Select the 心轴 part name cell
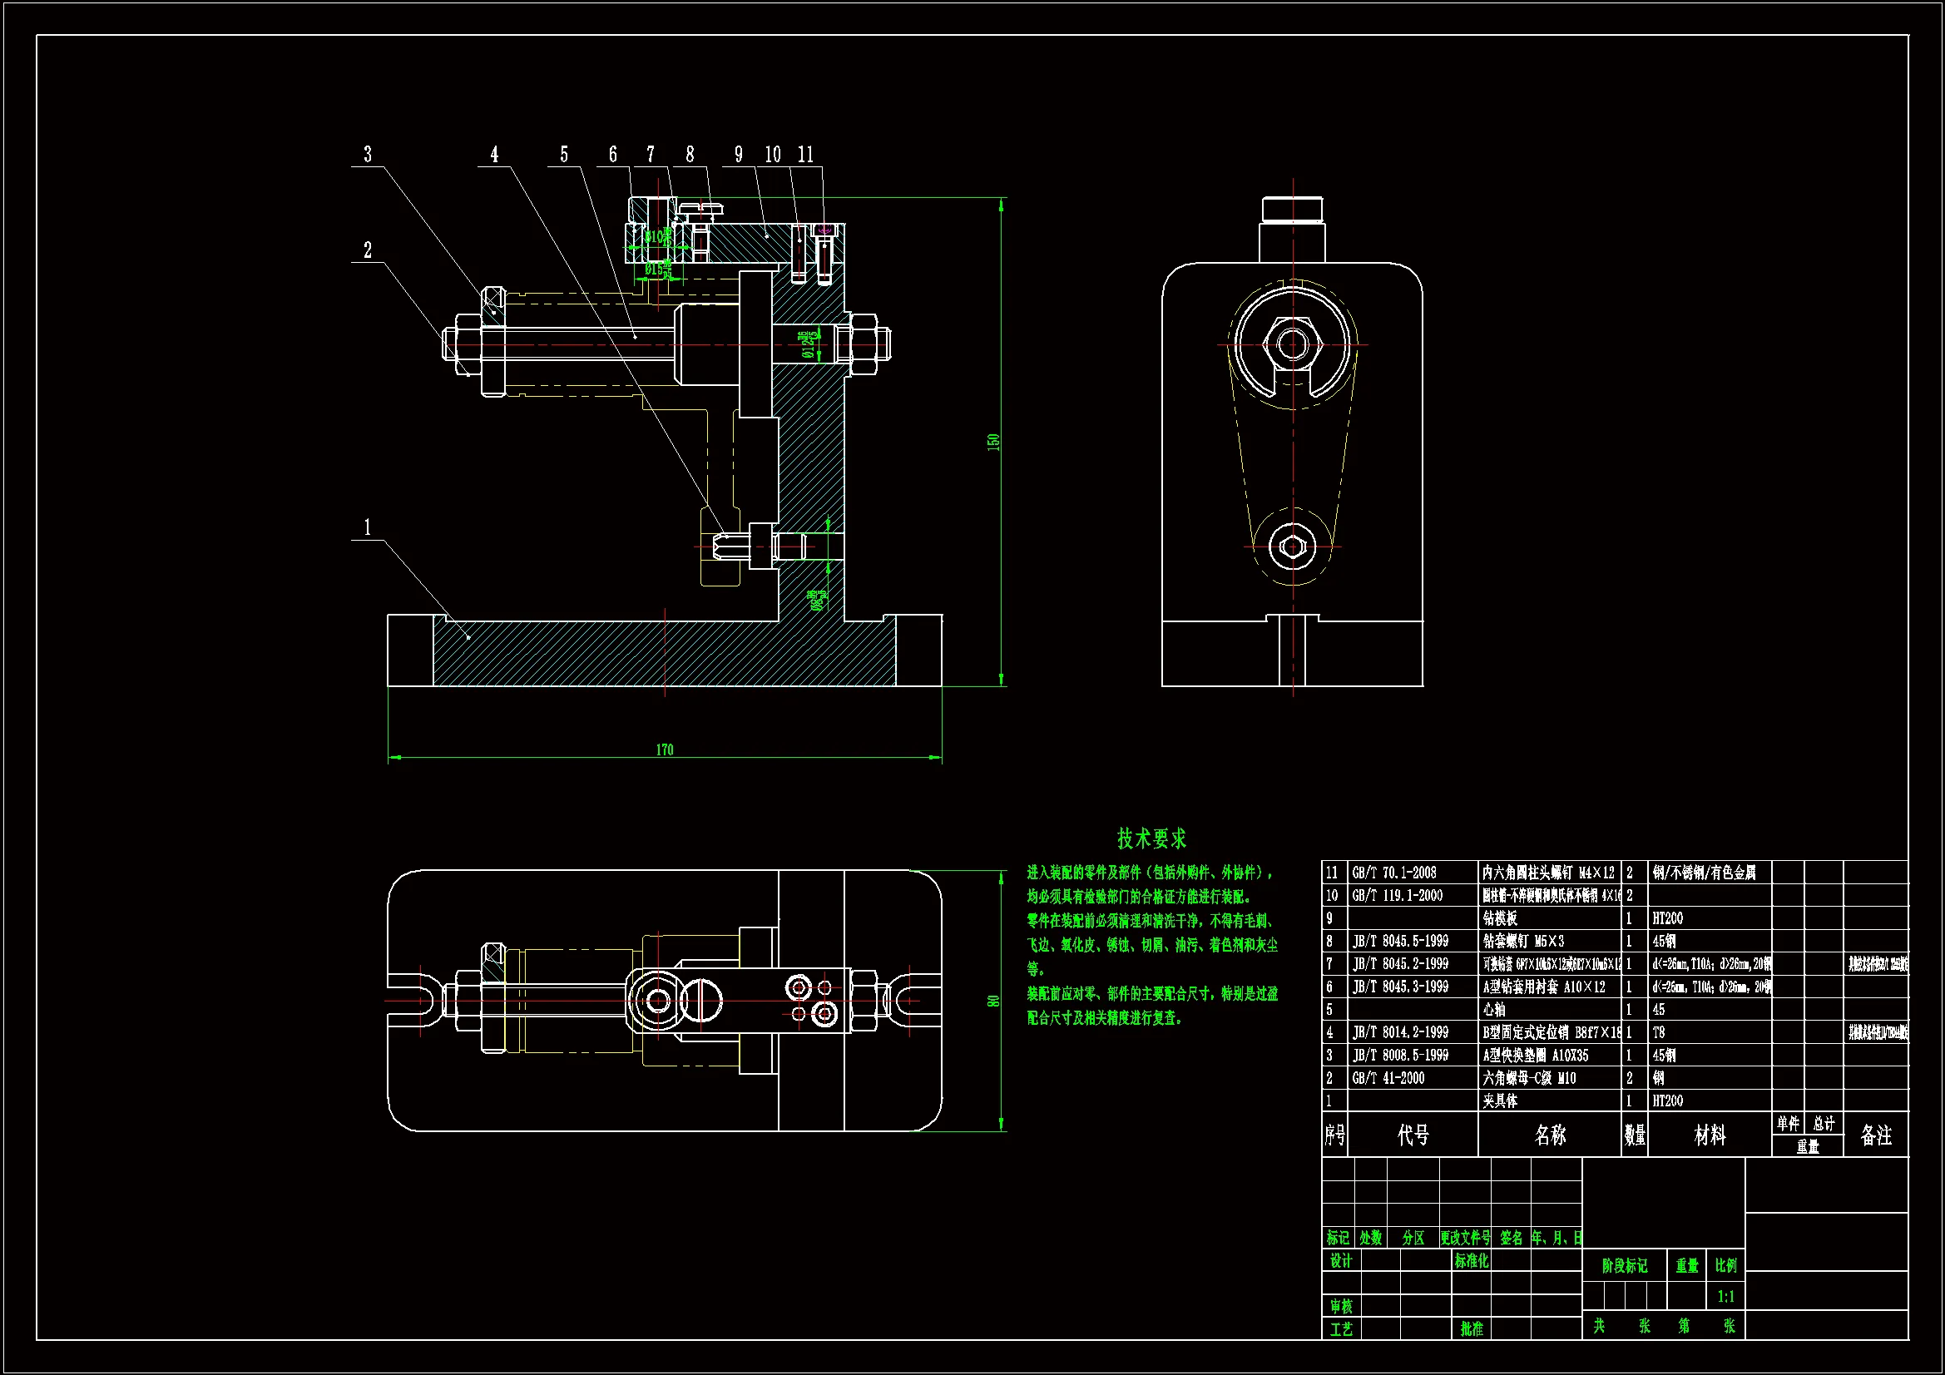The width and height of the screenshot is (1945, 1375). 1494,1010
